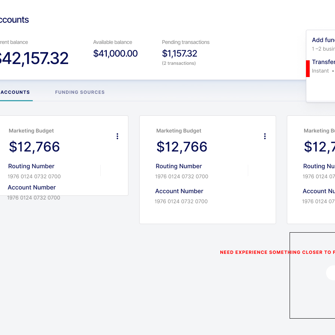Click the $42,157.32 current balance amount
The image size is (335, 335).
[34, 58]
